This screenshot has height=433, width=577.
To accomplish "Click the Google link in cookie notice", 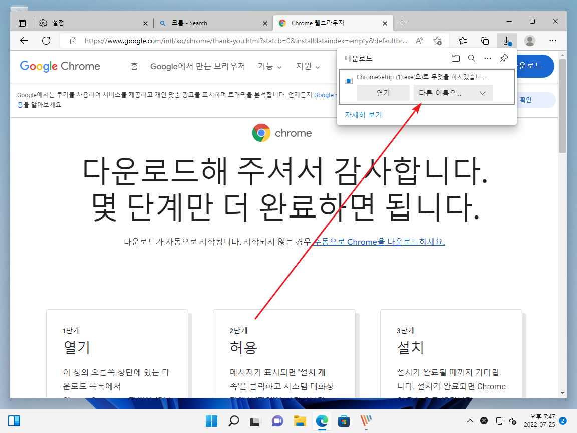I will coord(324,95).
